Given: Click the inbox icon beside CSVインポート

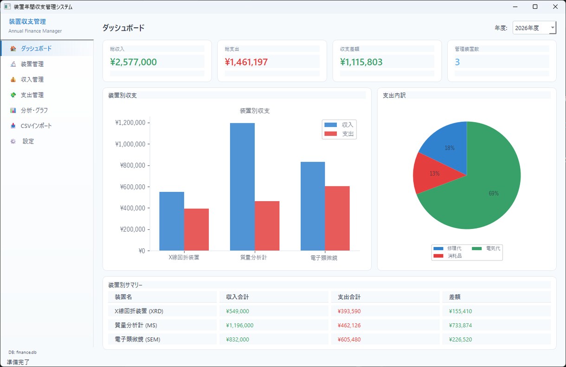Looking at the screenshot, I should pyautogui.click(x=13, y=126).
